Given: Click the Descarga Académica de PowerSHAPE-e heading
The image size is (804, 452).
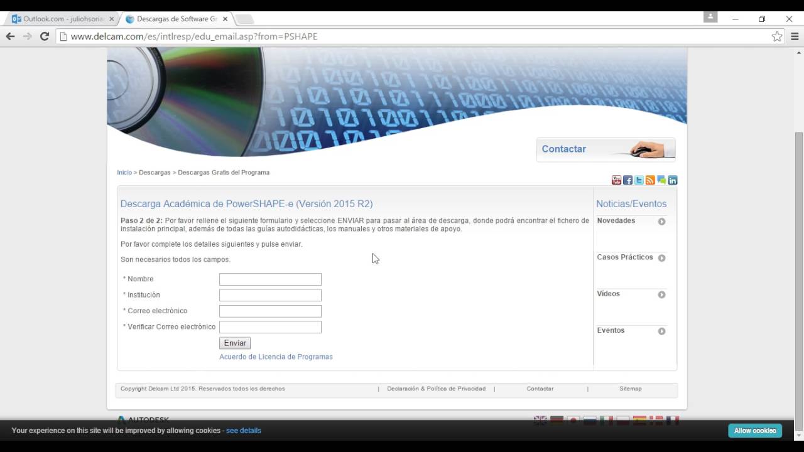Looking at the screenshot, I should [246, 204].
